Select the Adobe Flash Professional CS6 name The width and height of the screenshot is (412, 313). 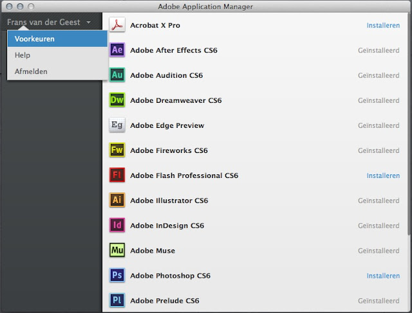pos(184,175)
